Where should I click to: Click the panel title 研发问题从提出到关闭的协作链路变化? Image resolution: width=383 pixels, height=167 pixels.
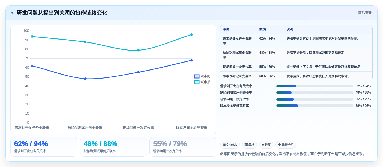(x=62, y=13)
